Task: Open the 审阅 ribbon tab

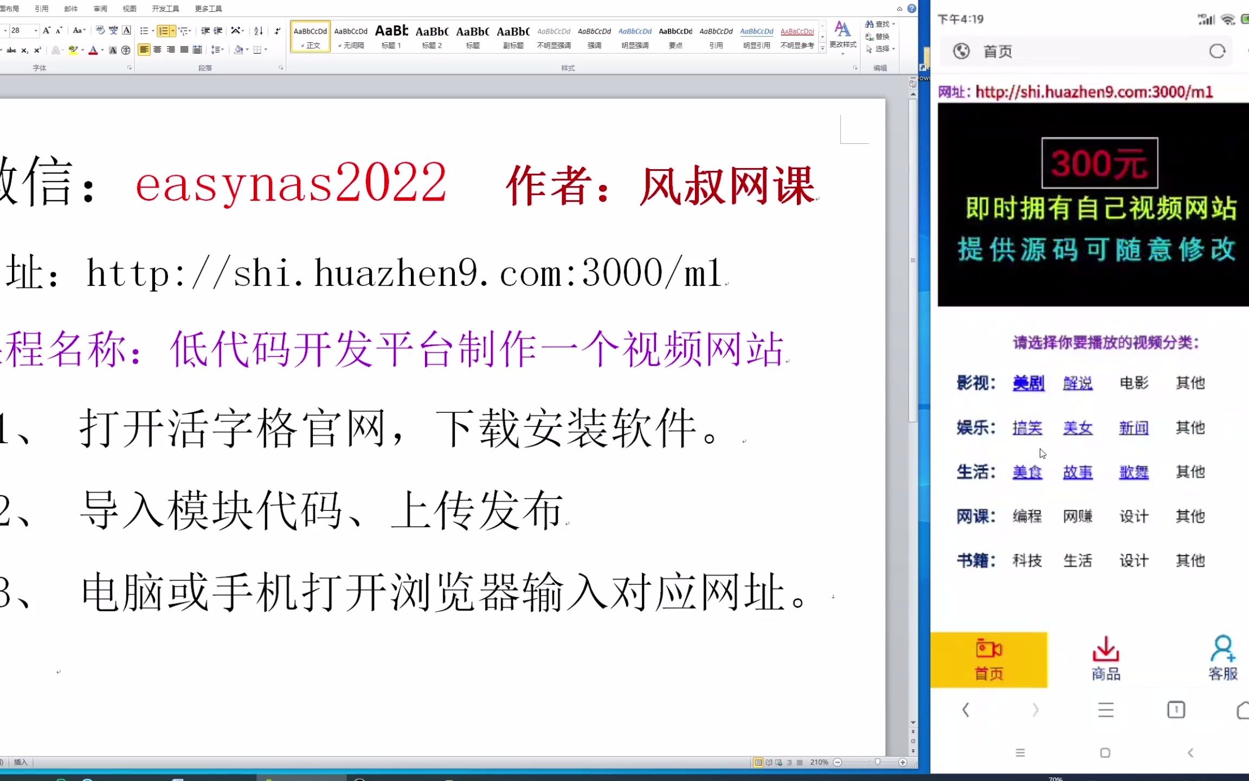Action: 100,9
